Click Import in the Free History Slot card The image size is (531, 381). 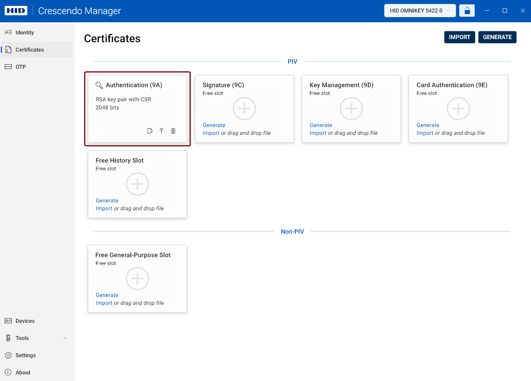click(104, 208)
